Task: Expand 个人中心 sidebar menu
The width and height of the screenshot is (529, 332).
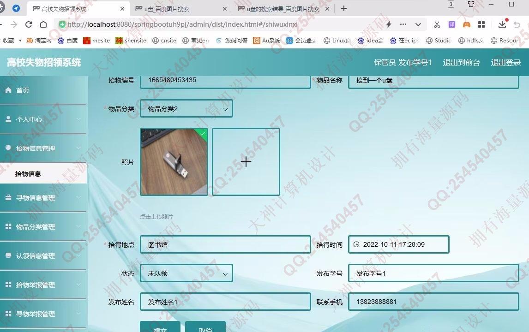Action: point(43,119)
